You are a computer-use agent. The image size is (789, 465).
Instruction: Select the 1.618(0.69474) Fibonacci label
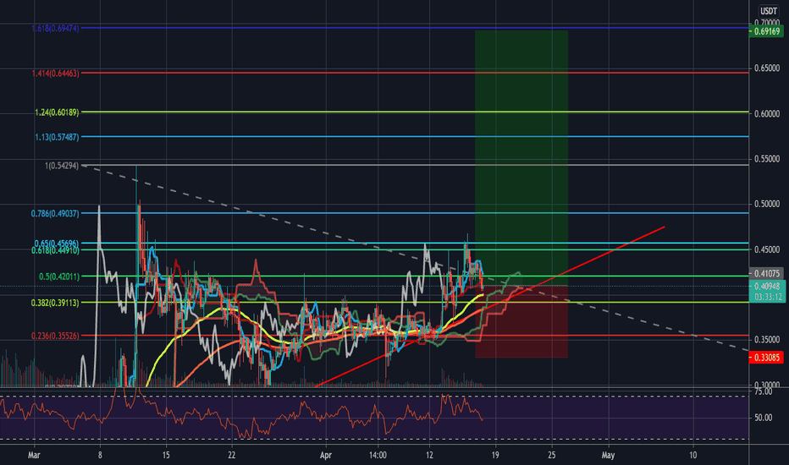click(x=55, y=28)
